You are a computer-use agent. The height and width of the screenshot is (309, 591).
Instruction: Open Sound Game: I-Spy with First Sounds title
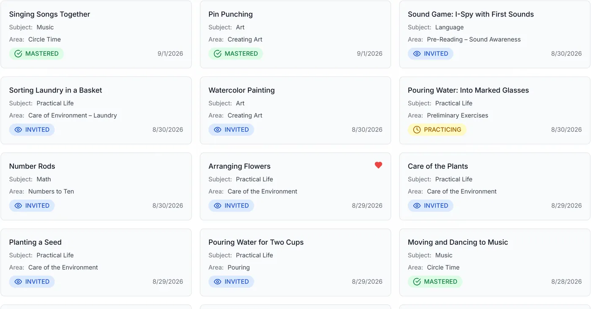(x=471, y=14)
